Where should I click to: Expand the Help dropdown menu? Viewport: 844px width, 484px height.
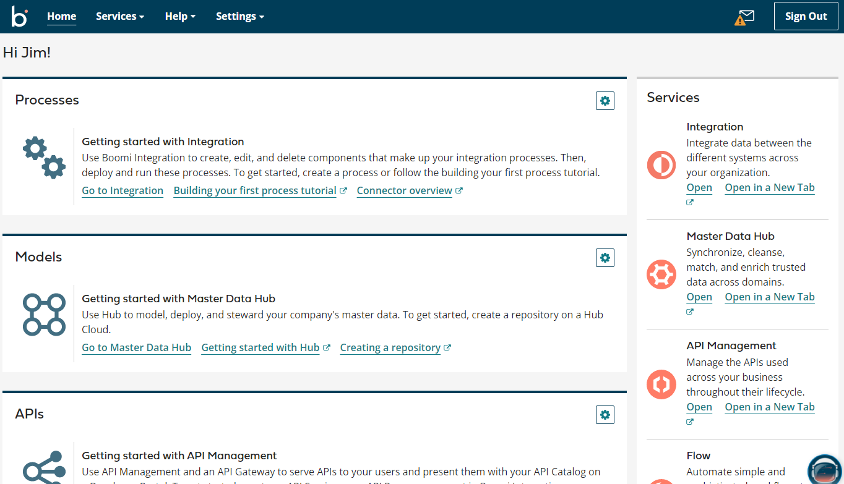pyautogui.click(x=180, y=17)
